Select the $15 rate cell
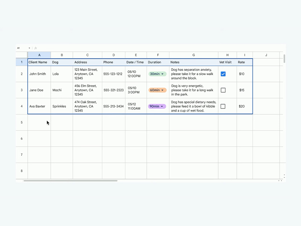Viewport: 301px width, 226px height. coord(245,90)
